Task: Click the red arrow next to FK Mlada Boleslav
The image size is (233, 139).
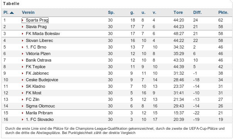Action: pos(22,33)
